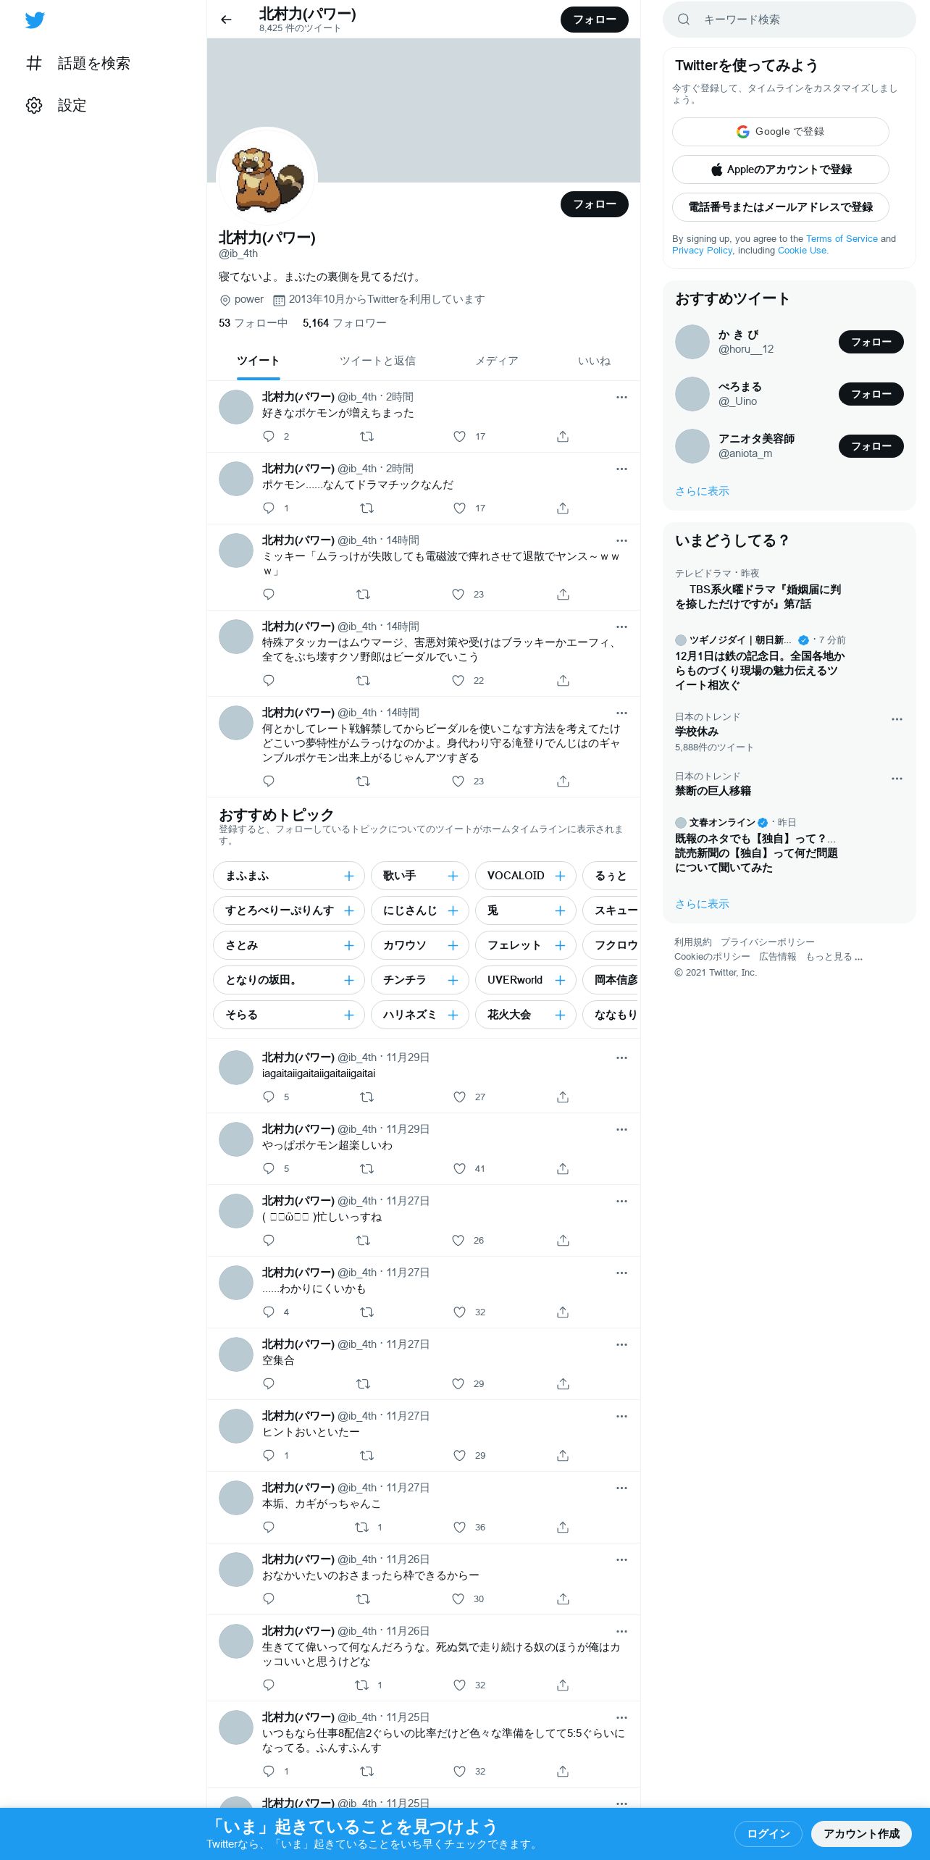Retweet the 何とかしてレート戦解禁 tweet
This screenshot has height=1860, width=930.
[x=364, y=781]
